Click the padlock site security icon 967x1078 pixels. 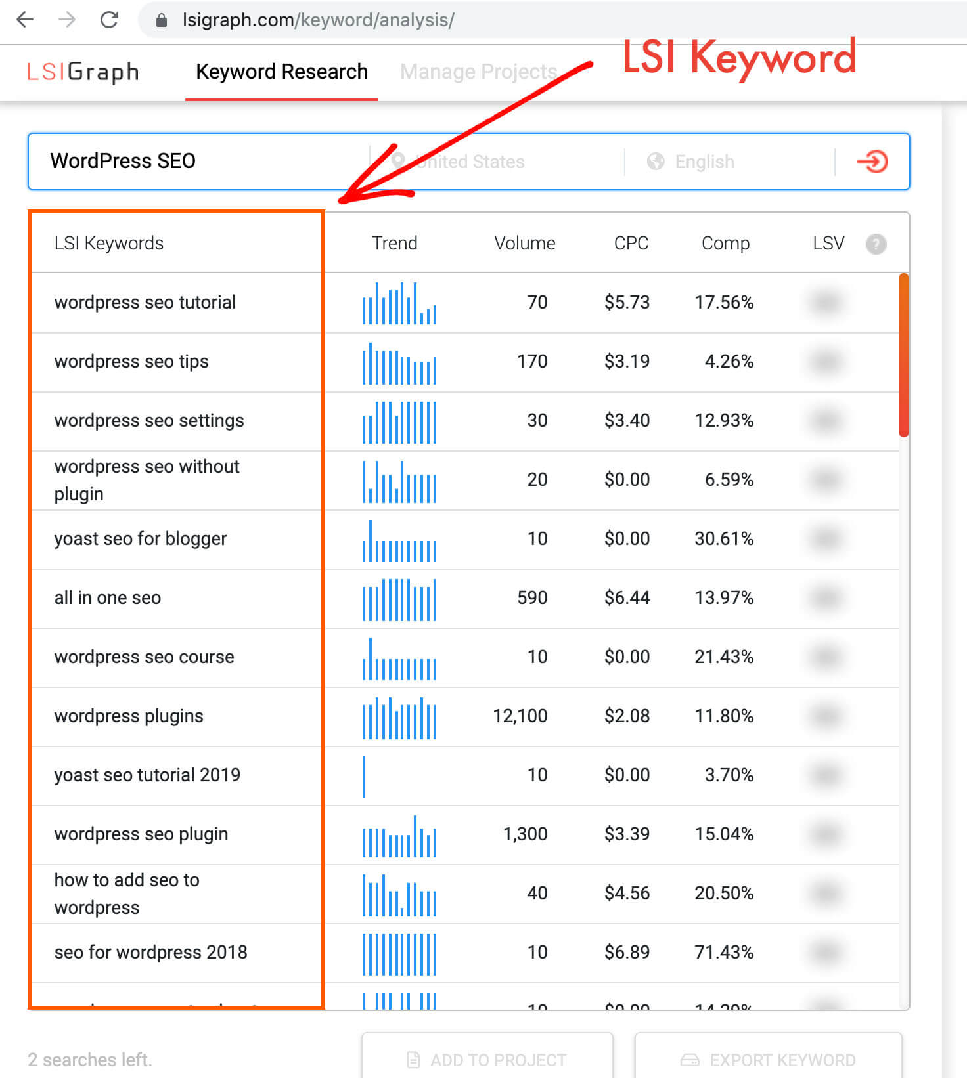click(162, 20)
